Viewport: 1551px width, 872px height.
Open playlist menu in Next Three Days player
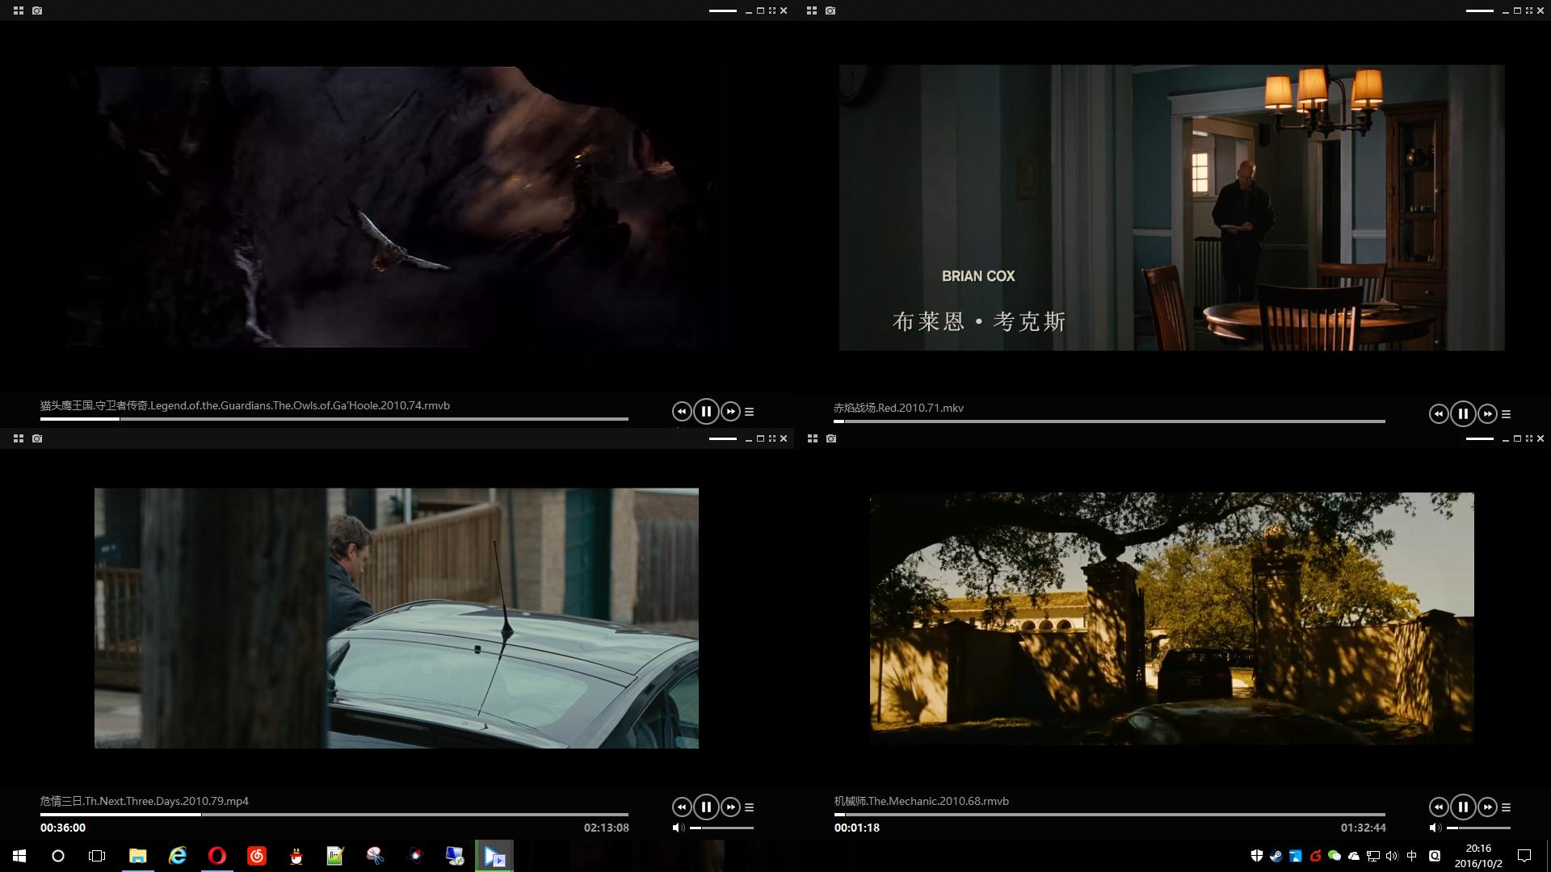click(750, 807)
